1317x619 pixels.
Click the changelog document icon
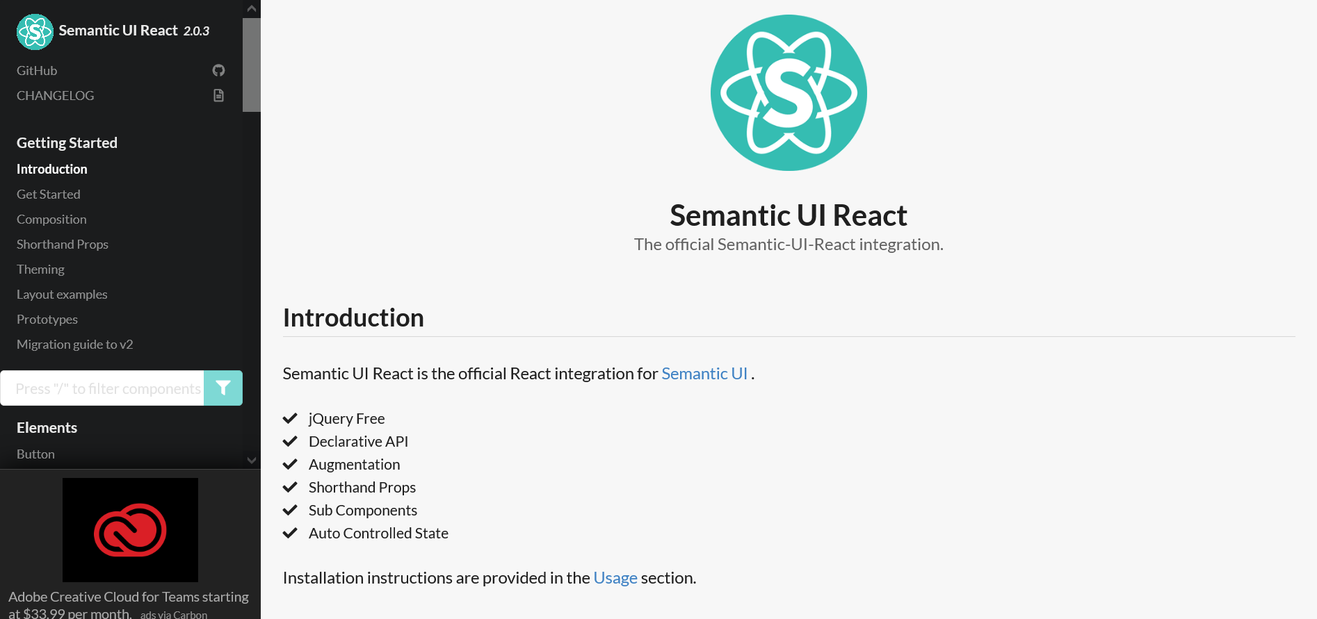pos(218,95)
